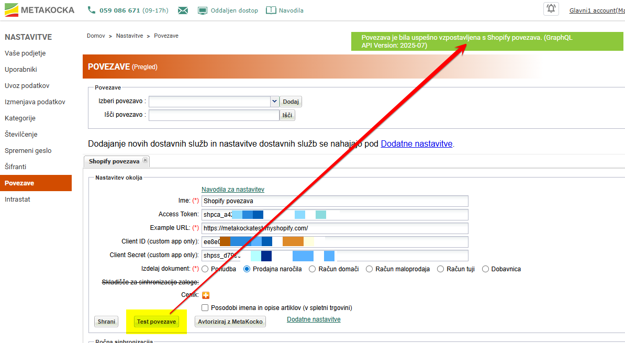This screenshot has height=343, width=625.
Task: Click the Išči povezavo input field
Action: 214,115
